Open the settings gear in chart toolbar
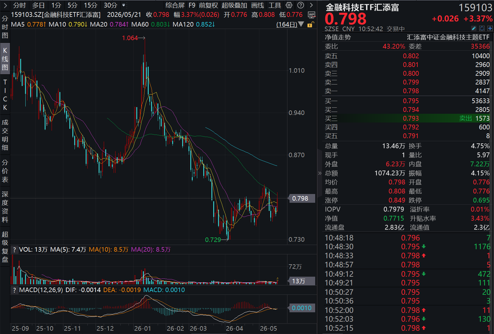The image size is (494, 334). pos(289,5)
